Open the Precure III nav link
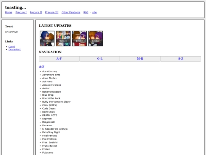This screenshot has width=206, height=155. (52, 12)
